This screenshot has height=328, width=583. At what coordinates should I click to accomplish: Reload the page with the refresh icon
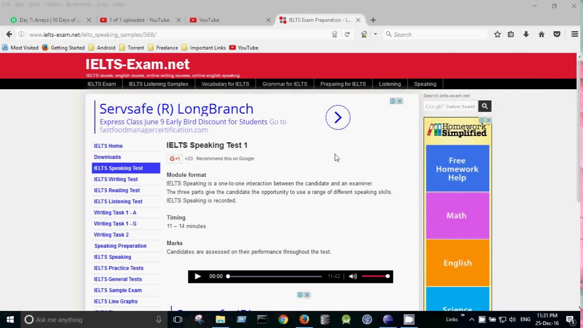[347, 34]
